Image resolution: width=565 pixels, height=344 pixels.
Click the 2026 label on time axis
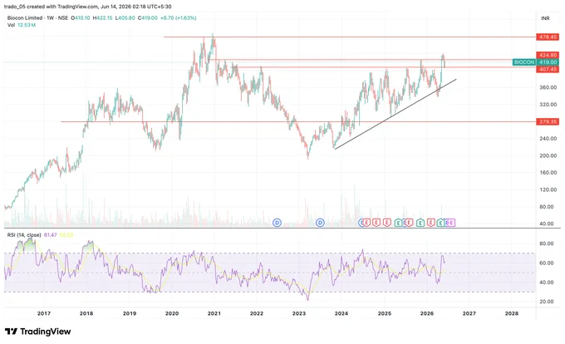click(426, 313)
